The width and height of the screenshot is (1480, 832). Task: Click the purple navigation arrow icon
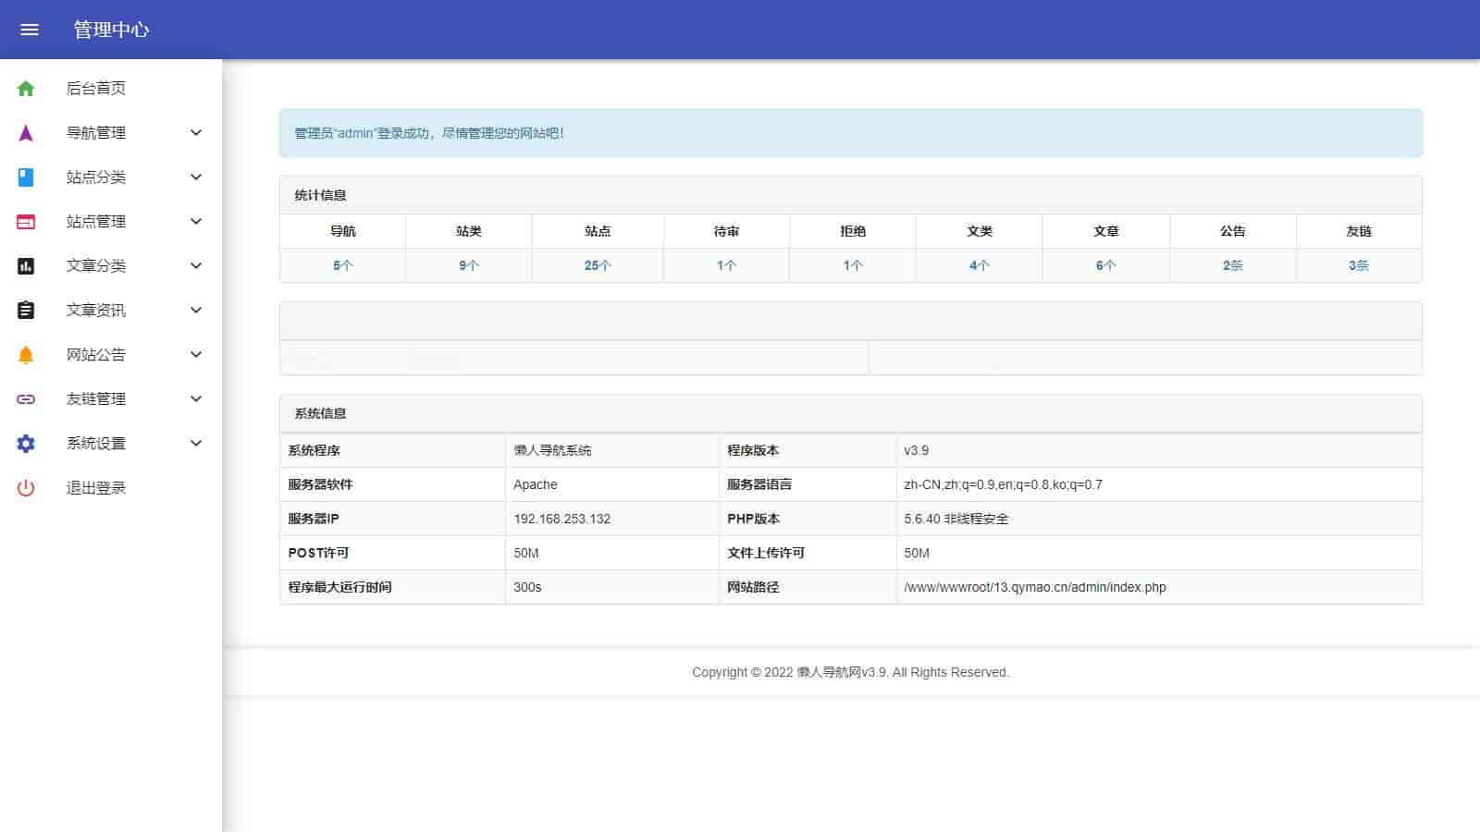tap(26, 133)
